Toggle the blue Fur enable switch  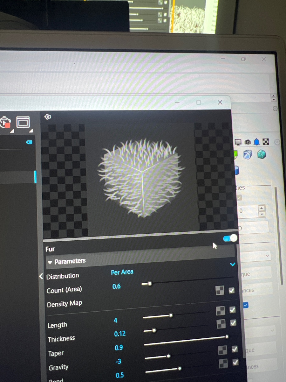coord(230,238)
